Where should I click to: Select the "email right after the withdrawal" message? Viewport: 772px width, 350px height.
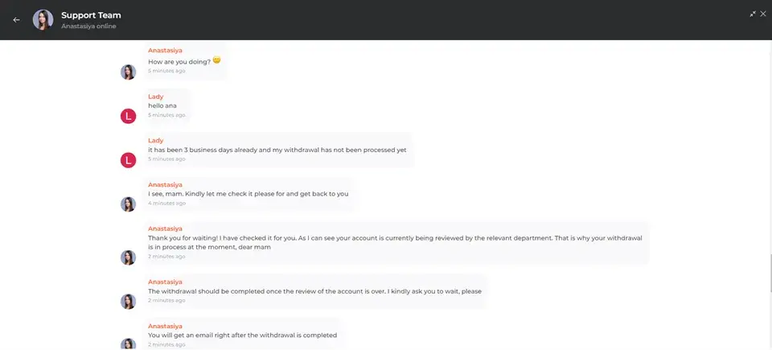point(242,335)
